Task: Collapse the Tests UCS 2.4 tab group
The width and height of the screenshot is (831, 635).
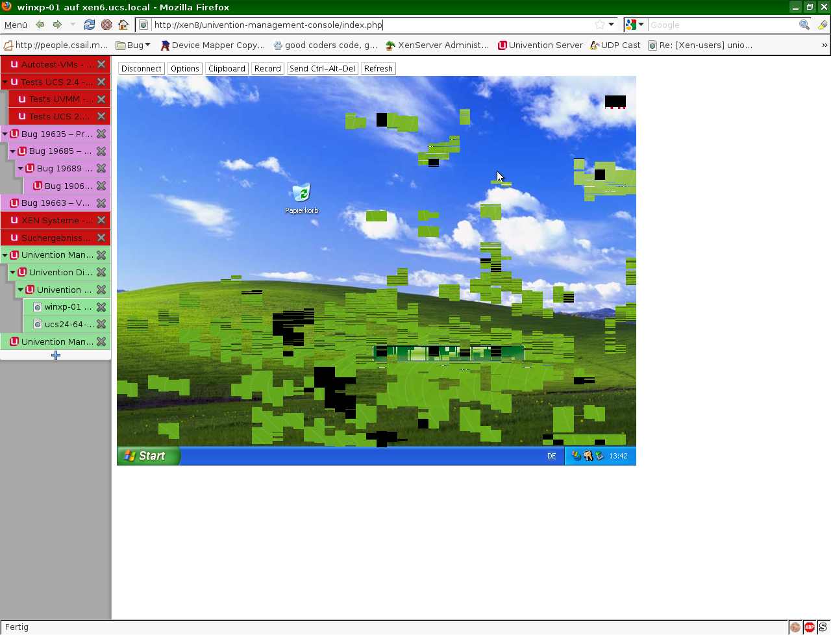Action: click(x=5, y=82)
